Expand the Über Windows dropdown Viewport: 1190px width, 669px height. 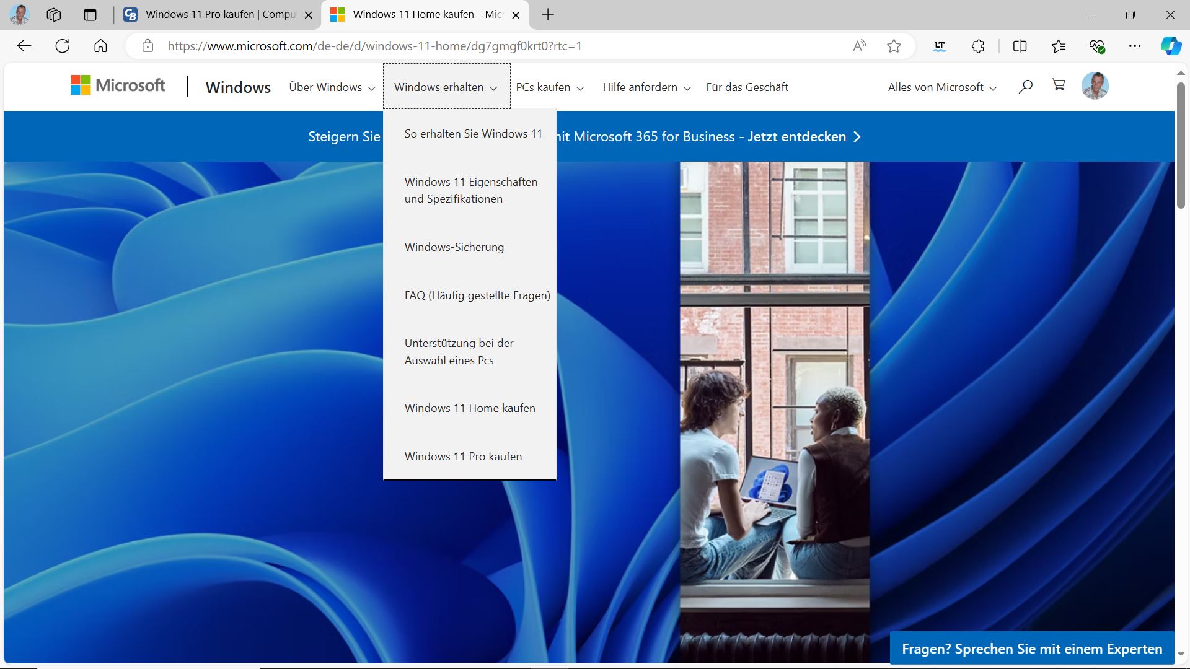[332, 87]
